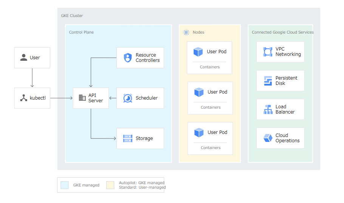Click the bottom User Pod cube icon
The width and height of the screenshot is (344, 203).
(x=199, y=132)
